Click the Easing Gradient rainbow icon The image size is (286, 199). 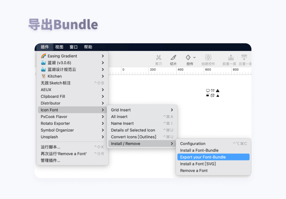click(43, 56)
